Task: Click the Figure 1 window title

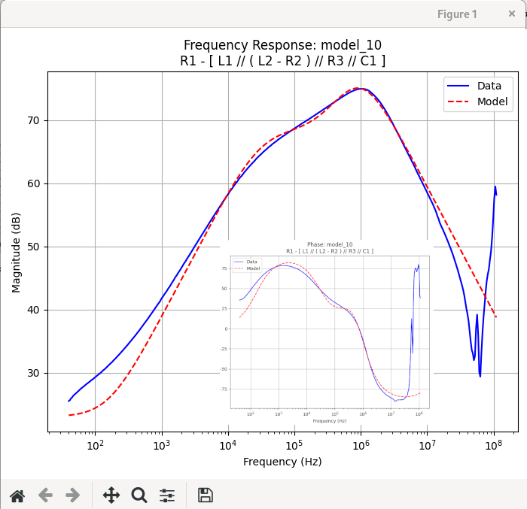Action: [x=457, y=14]
